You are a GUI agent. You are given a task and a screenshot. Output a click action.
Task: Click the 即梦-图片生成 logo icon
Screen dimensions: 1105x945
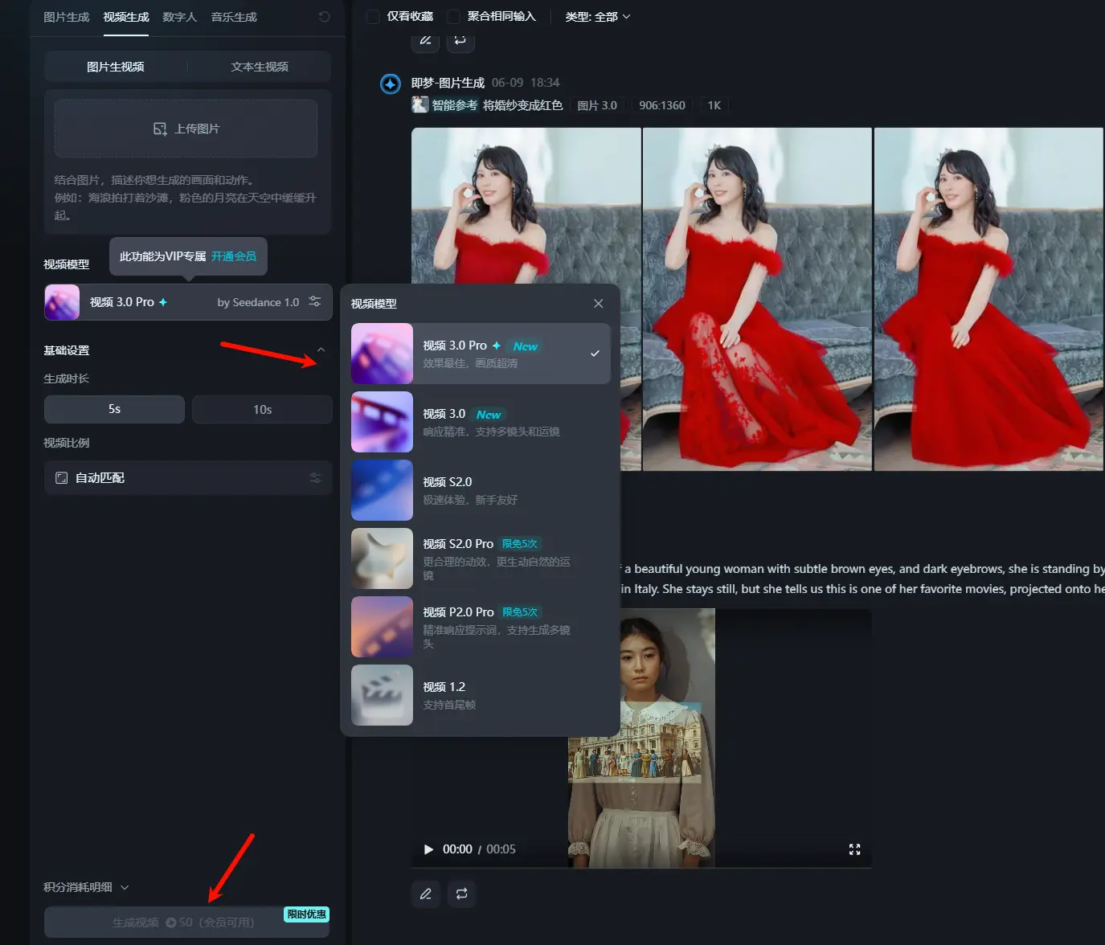tap(390, 82)
